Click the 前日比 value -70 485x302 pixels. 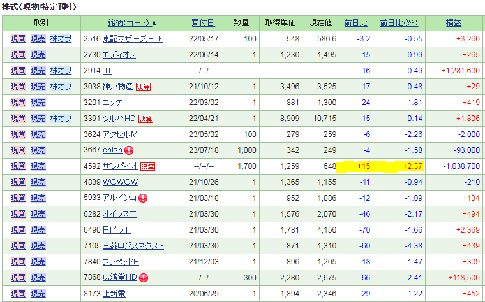[x=364, y=230]
